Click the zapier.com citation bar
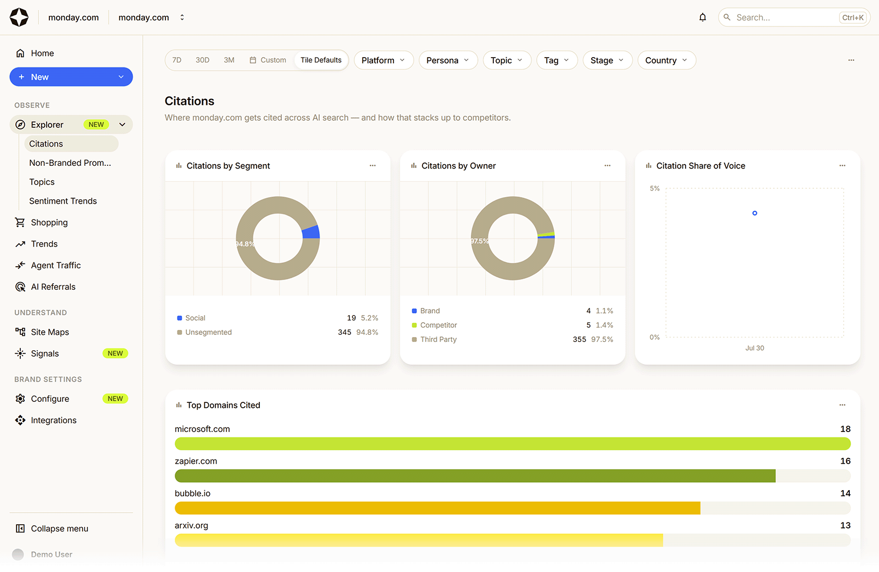 475,476
